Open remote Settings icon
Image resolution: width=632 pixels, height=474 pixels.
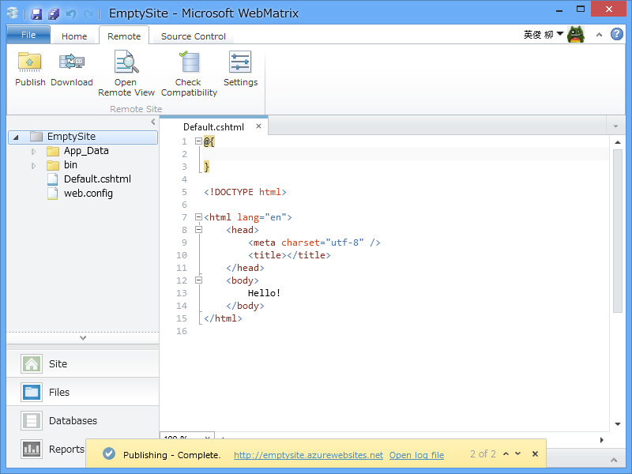pos(240,62)
